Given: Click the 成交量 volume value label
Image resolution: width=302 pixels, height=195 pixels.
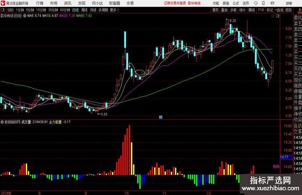Looking at the screenshot, I should [x=35, y=122].
